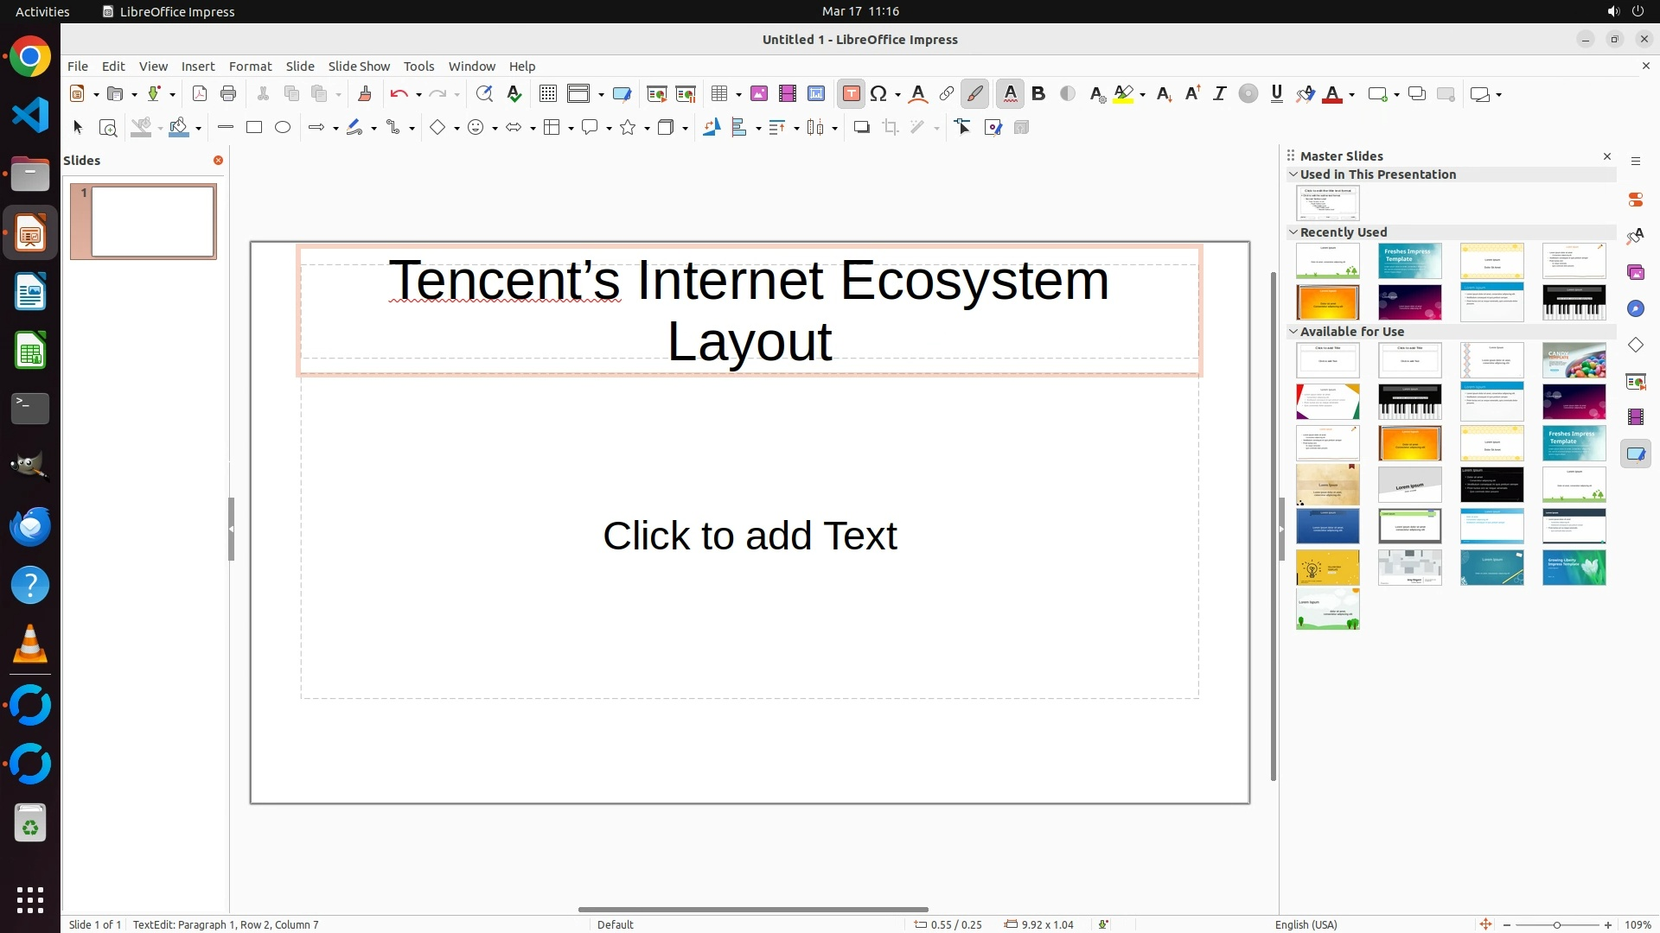
Task: Click the Insert Table toolbar icon
Action: (x=719, y=94)
